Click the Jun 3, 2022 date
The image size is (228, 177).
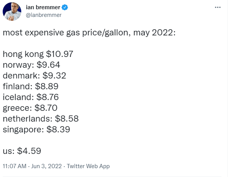point(46,166)
